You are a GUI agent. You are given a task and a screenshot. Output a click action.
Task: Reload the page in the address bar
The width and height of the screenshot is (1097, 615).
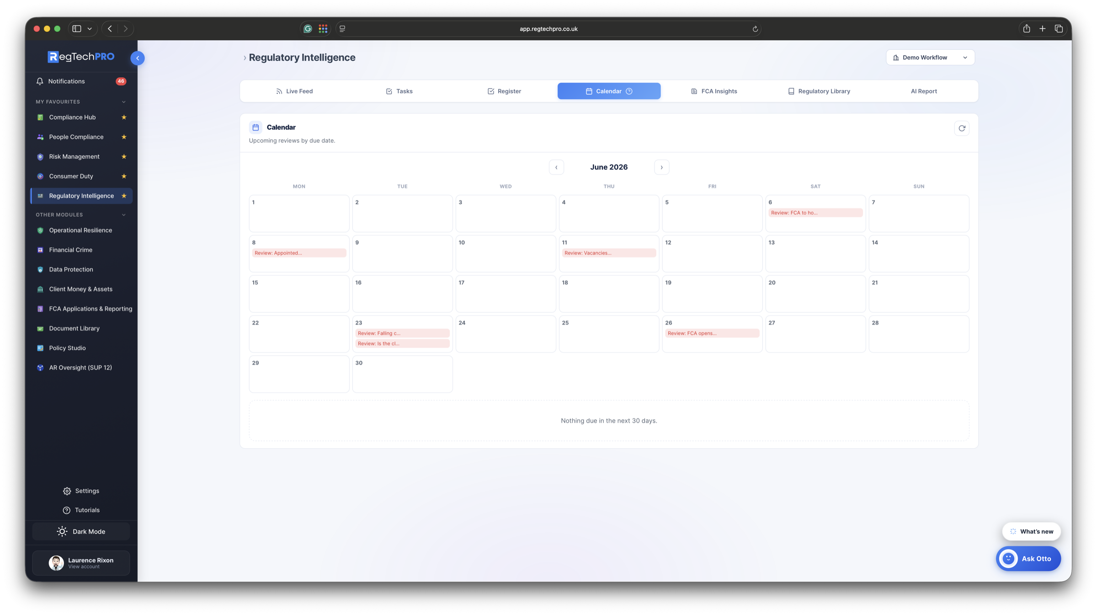(x=755, y=29)
